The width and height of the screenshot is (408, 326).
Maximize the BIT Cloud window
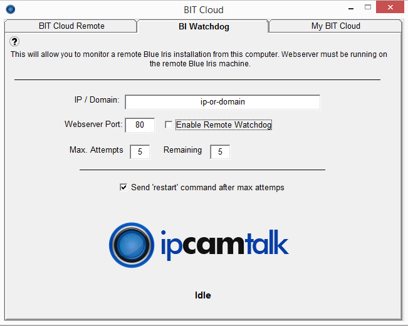pyautogui.click(x=369, y=8)
